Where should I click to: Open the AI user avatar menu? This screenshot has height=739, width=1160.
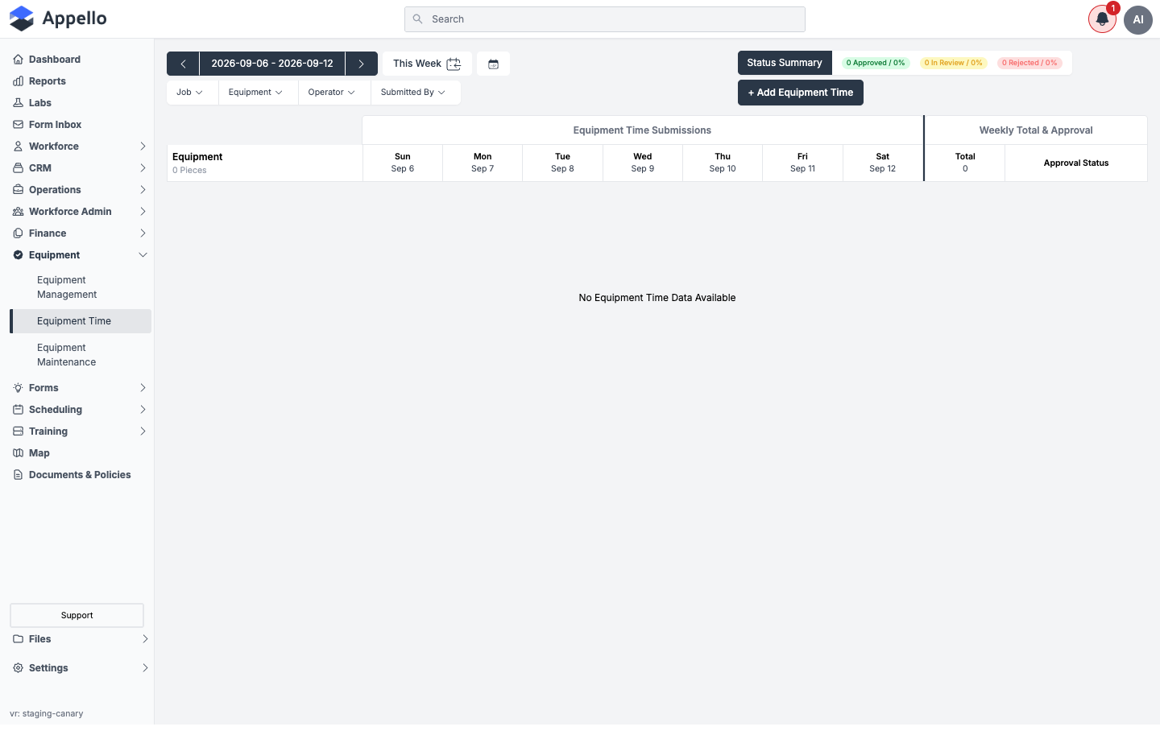(1138, 19)
